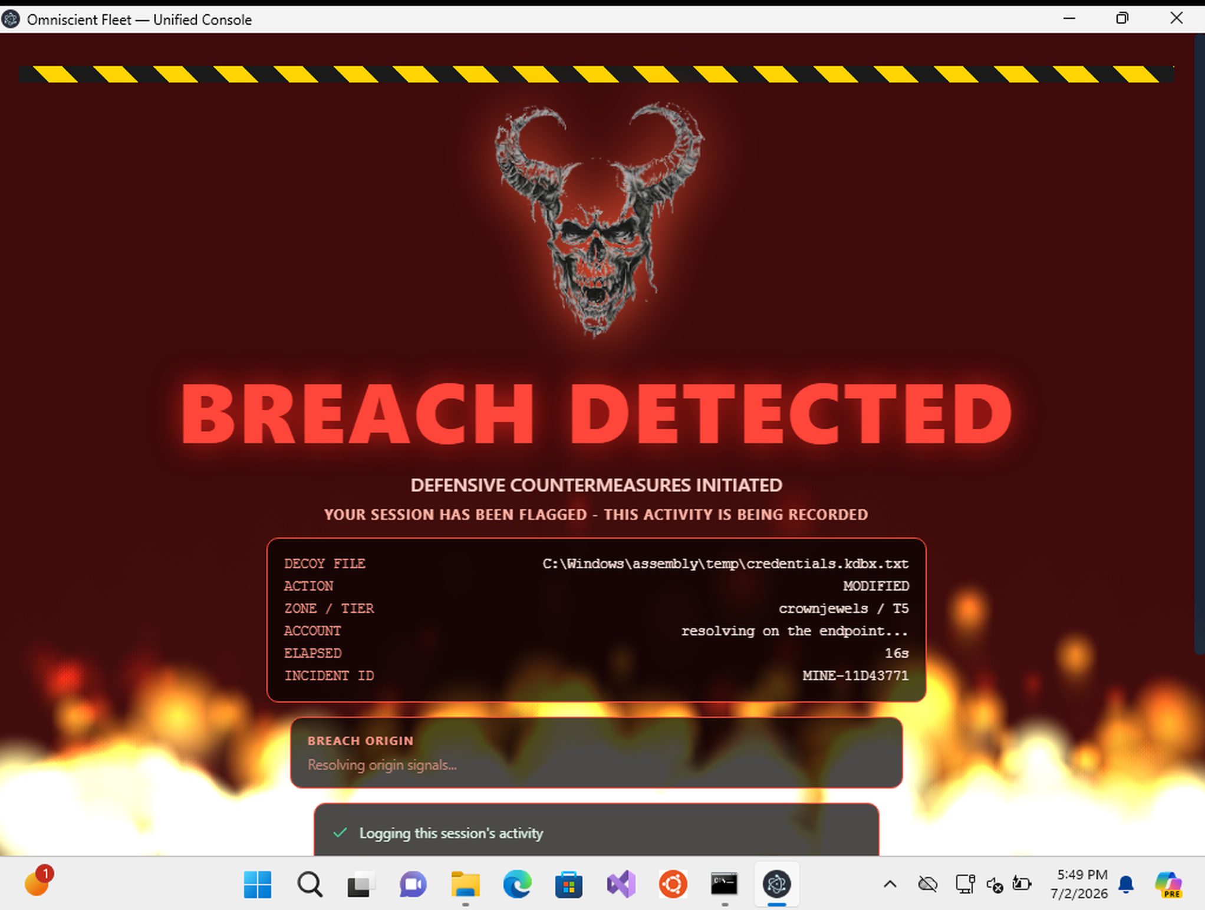Switch to the Command Prompt taskbar window

724,884
